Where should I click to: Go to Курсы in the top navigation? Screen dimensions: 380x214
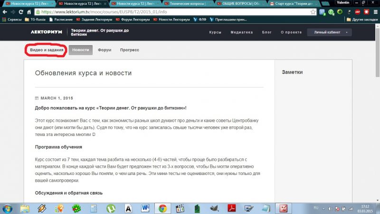click(x=215, y=32)
